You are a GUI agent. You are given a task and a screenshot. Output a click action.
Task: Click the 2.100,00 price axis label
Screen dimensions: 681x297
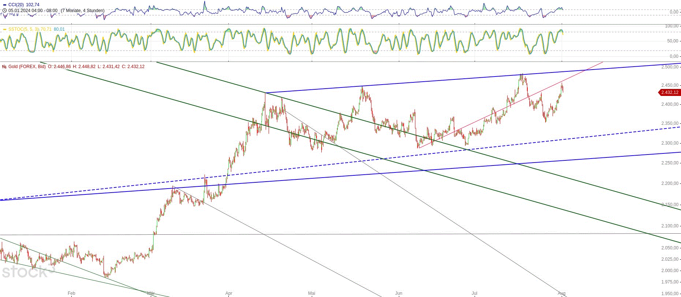pos(669,226)
